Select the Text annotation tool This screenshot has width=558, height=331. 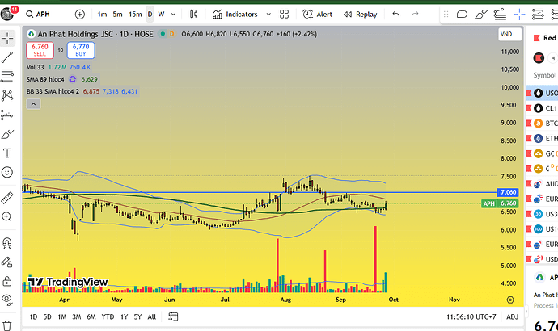click(x=7, y=153)
